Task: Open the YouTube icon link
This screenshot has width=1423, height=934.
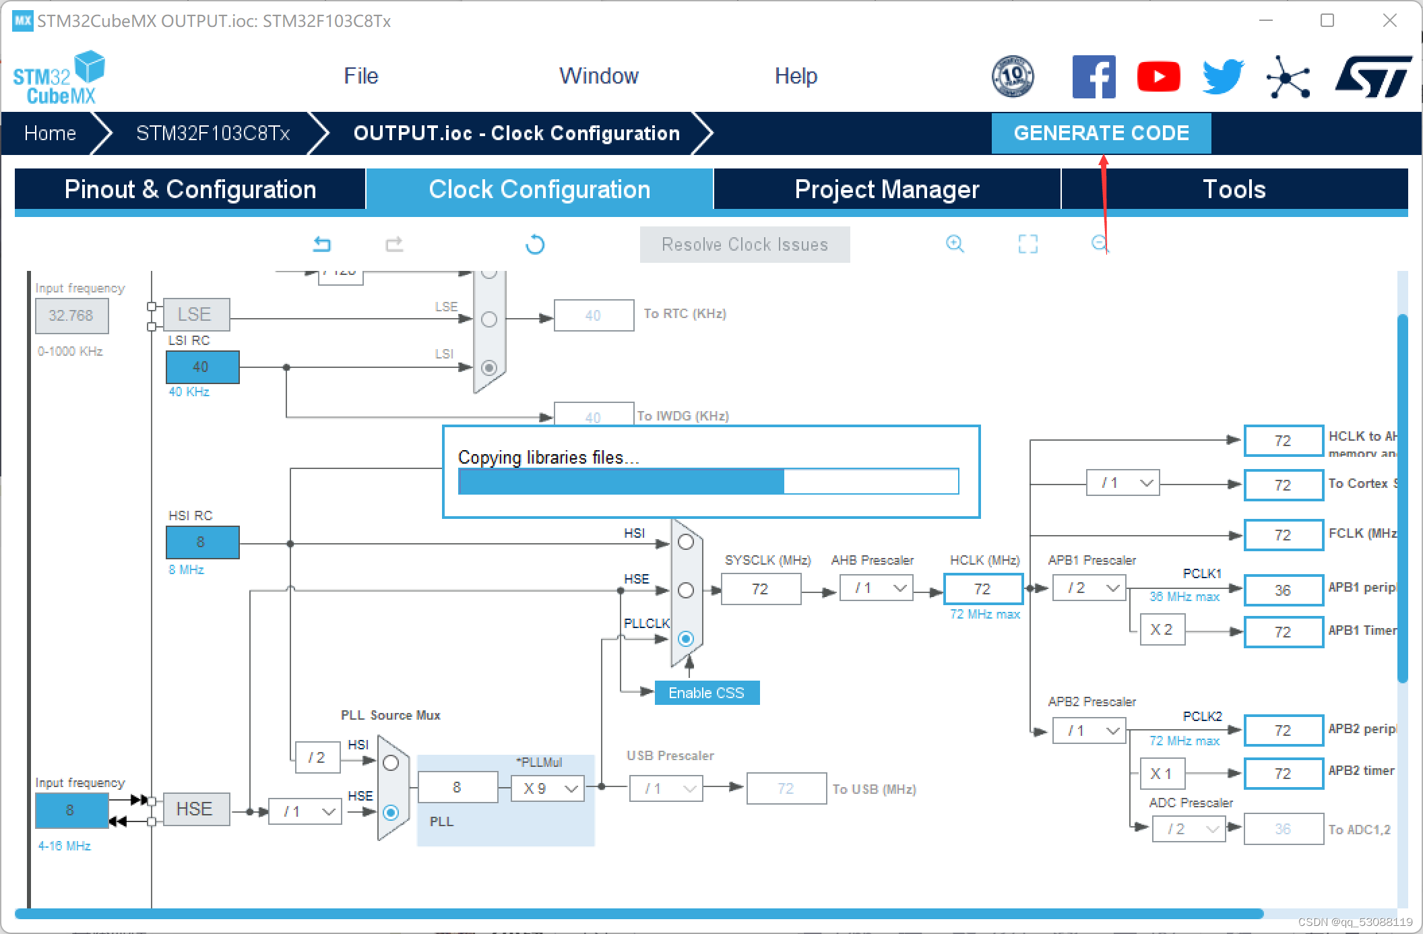Action: point(1158,77)
